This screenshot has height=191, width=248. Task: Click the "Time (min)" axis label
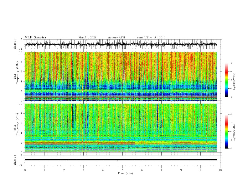pos(125,173)
